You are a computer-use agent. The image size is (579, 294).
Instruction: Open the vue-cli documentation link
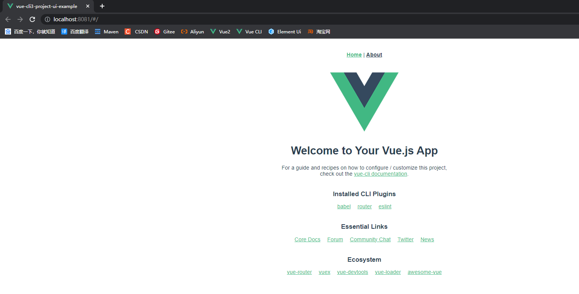tap(380, 174)
